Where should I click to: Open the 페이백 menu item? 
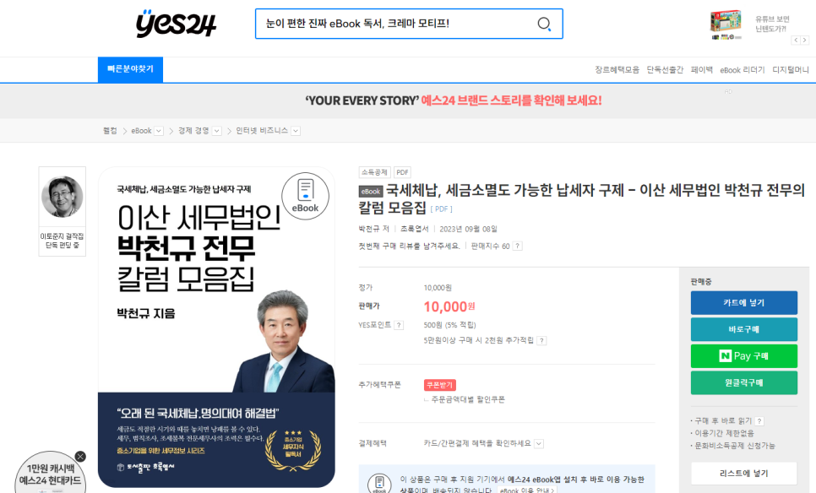tap(701, 70)
